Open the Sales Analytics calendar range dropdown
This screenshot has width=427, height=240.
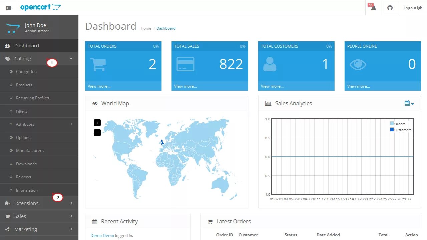409,103
